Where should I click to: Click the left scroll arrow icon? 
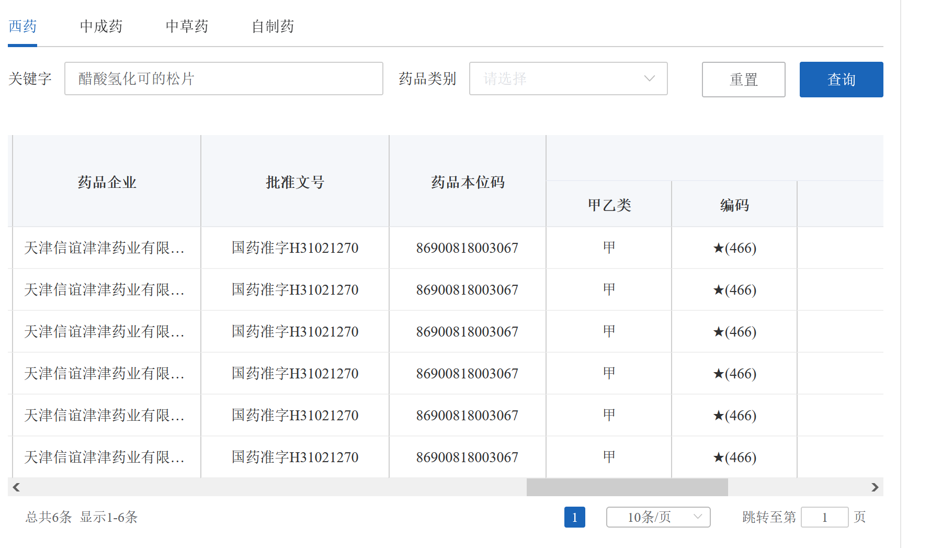(x=16, y=487)
